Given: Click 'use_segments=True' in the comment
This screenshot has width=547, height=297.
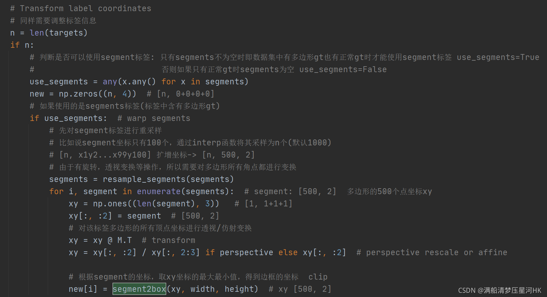Looking at the screenshot, I should tap(498, 57).
